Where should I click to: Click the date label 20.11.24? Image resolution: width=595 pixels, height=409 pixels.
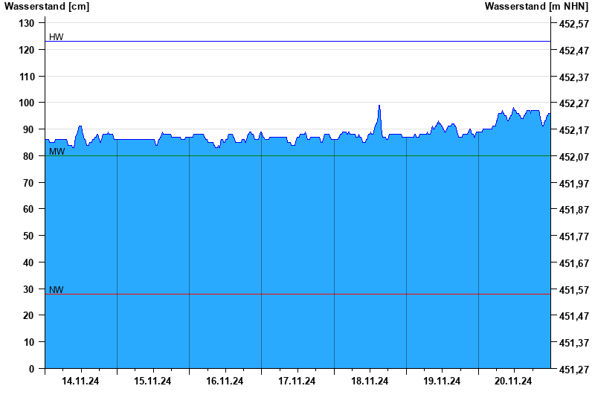(513, 381)
